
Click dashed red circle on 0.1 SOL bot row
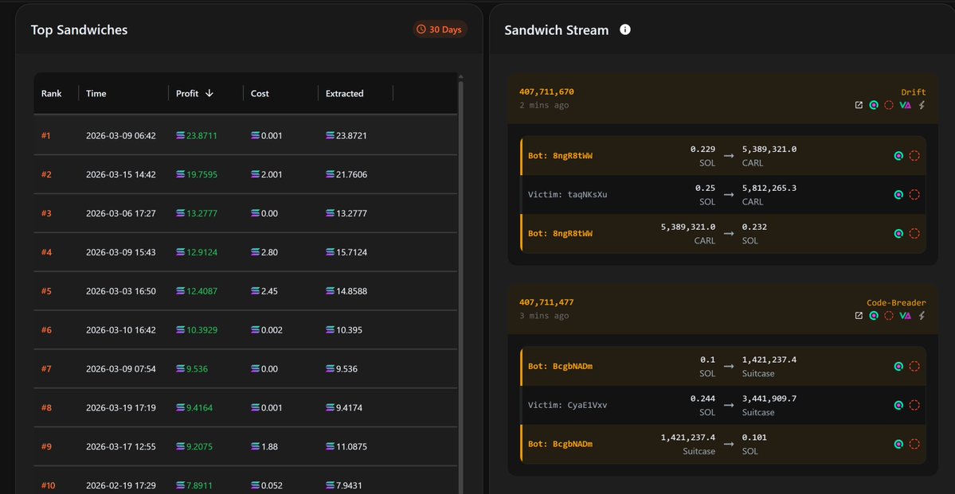[x=914, y=366]
